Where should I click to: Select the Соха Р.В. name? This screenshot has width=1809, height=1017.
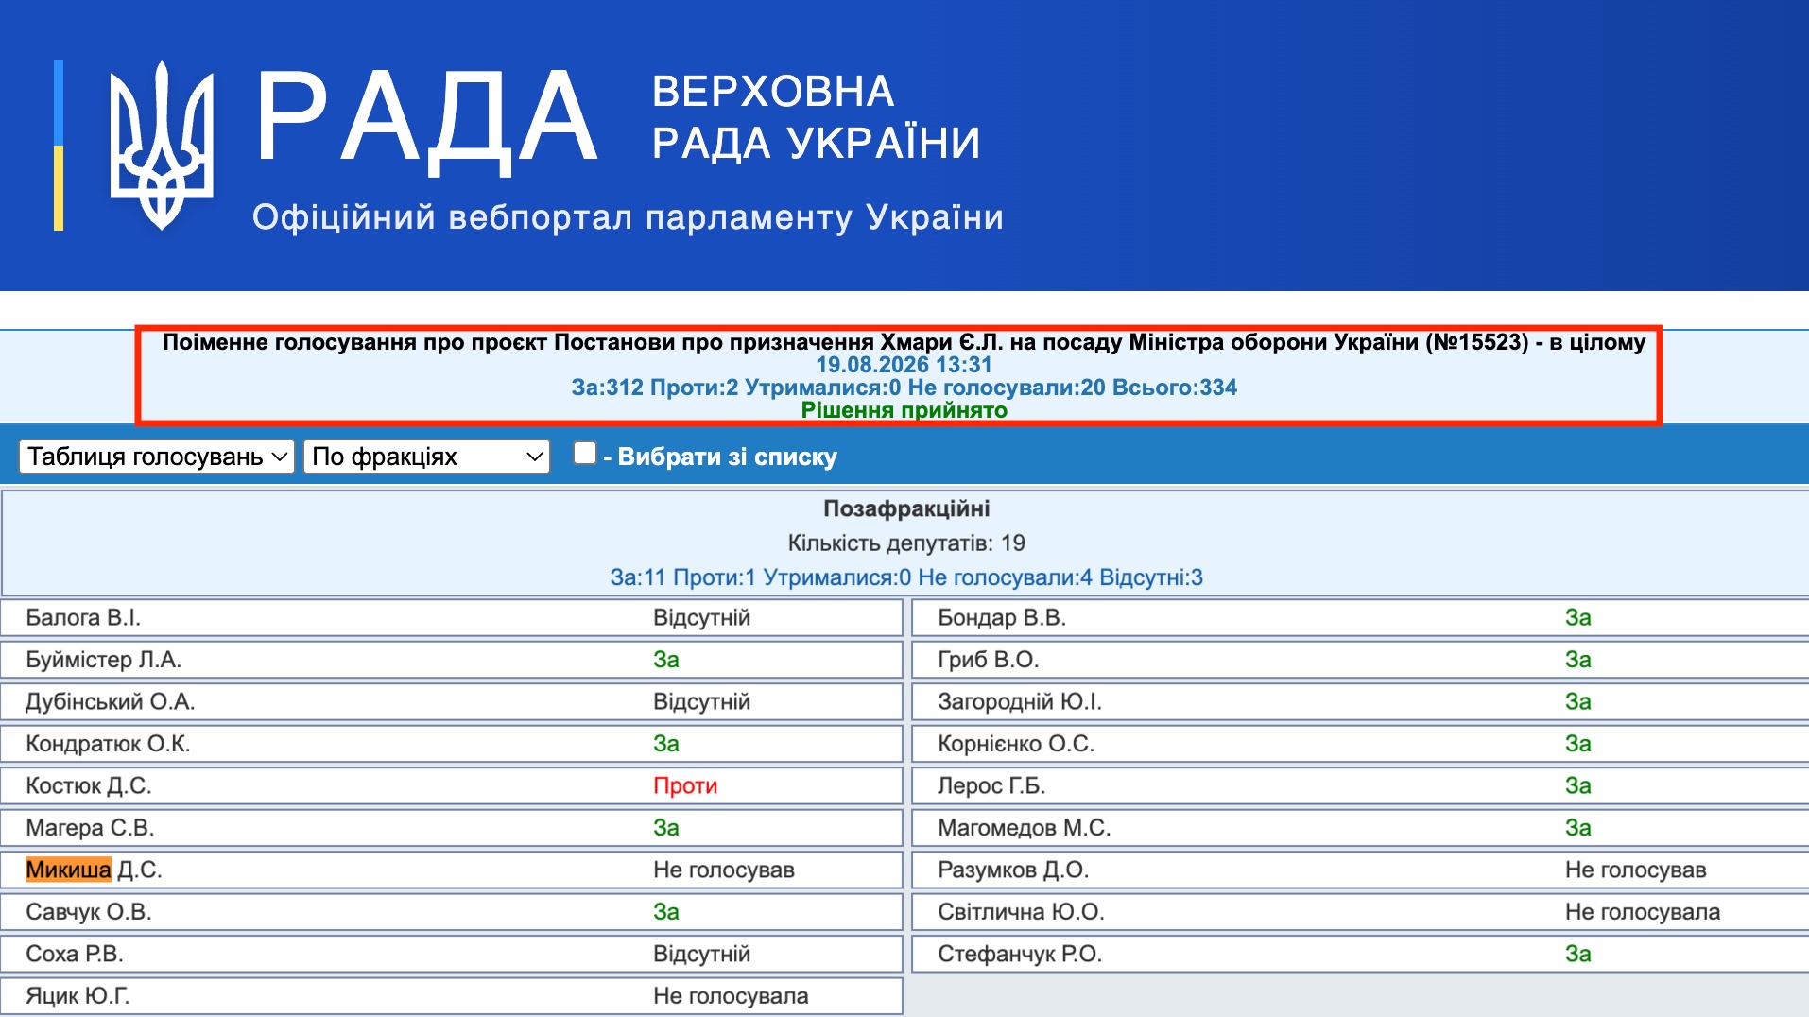tap(75, 954)
